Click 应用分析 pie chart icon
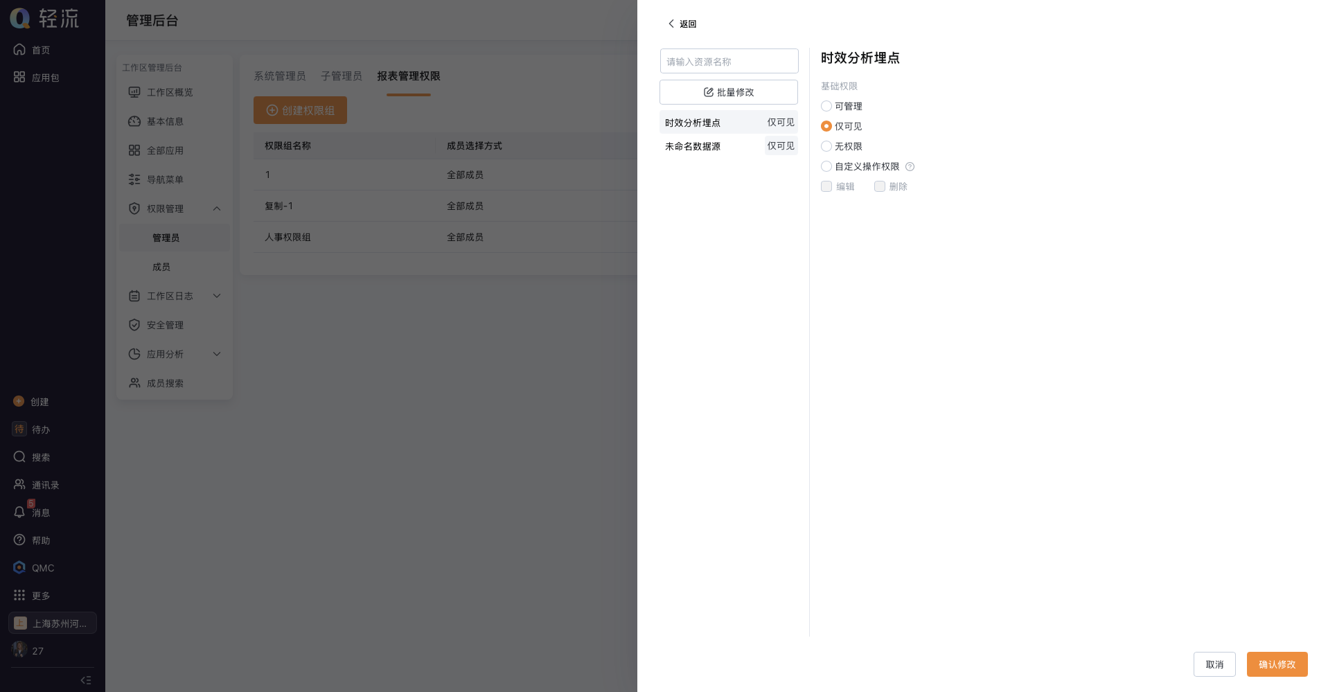Viewport: 1328px width, 692px height. [134, 354]
